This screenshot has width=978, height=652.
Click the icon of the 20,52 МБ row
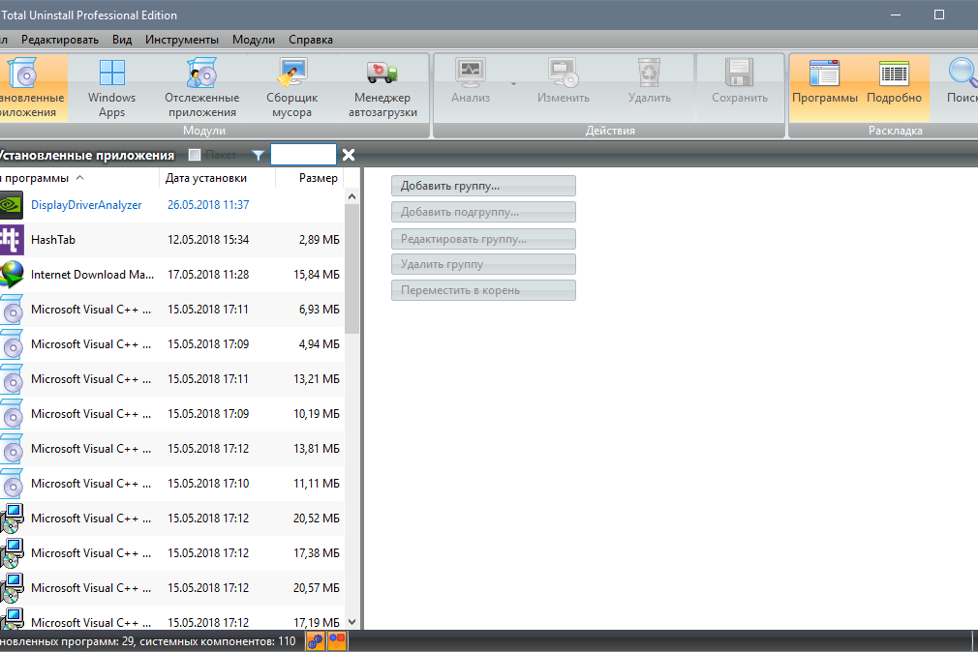tap(12, 519)
